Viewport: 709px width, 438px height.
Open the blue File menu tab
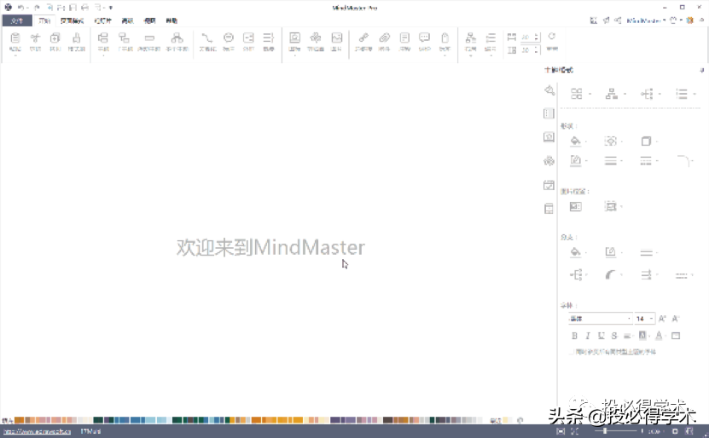16,20
